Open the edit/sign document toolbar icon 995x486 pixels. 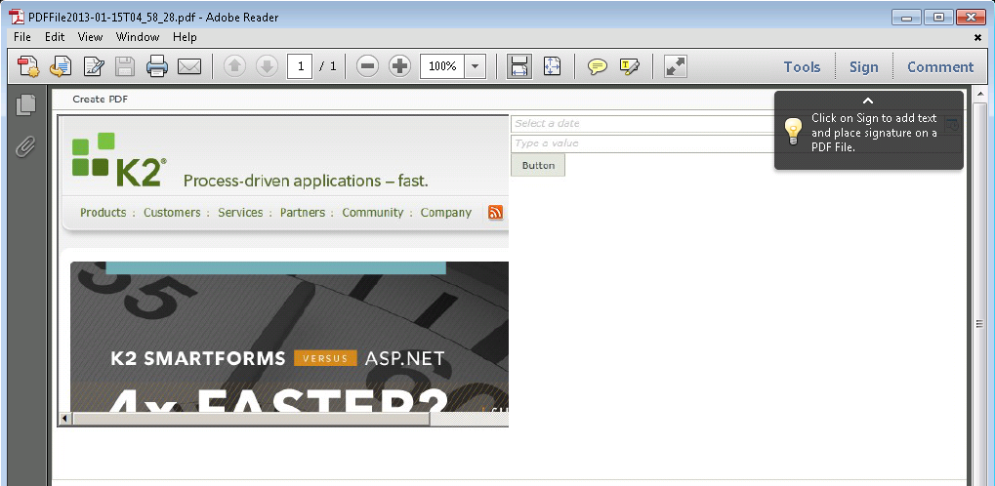[x=94, y=66]
